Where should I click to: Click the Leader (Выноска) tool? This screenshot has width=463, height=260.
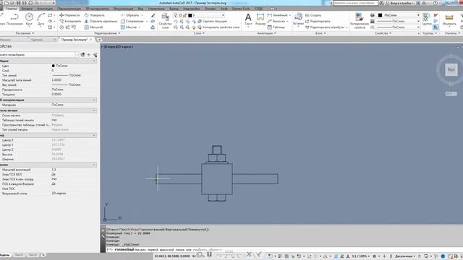tap(276, 21)
